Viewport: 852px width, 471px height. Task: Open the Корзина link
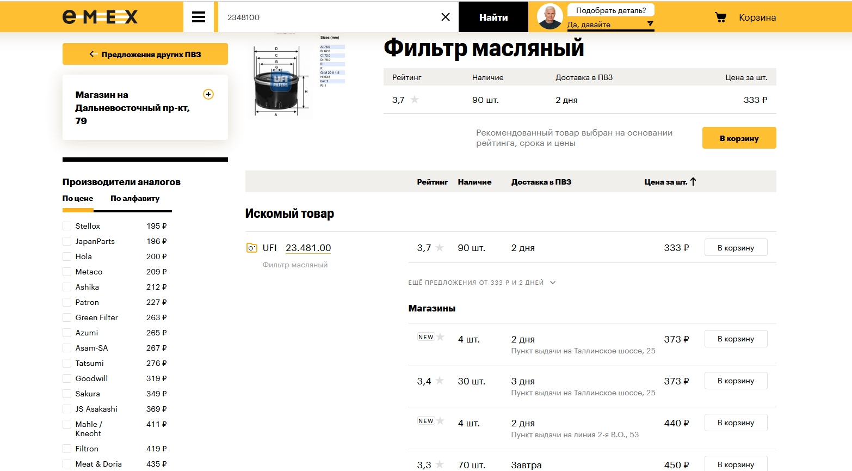[757, 17]
